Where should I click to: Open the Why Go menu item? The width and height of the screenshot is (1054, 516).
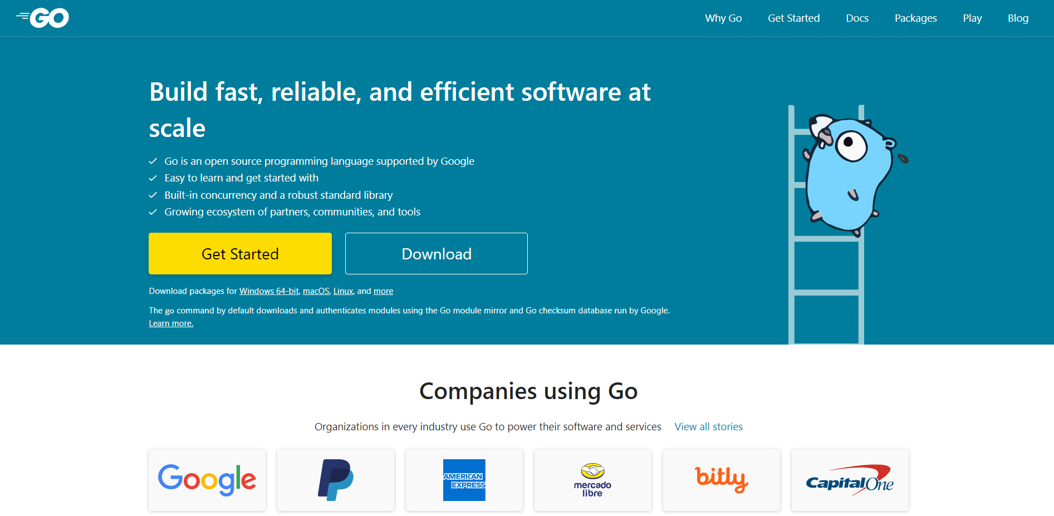[x=723, y=18]
